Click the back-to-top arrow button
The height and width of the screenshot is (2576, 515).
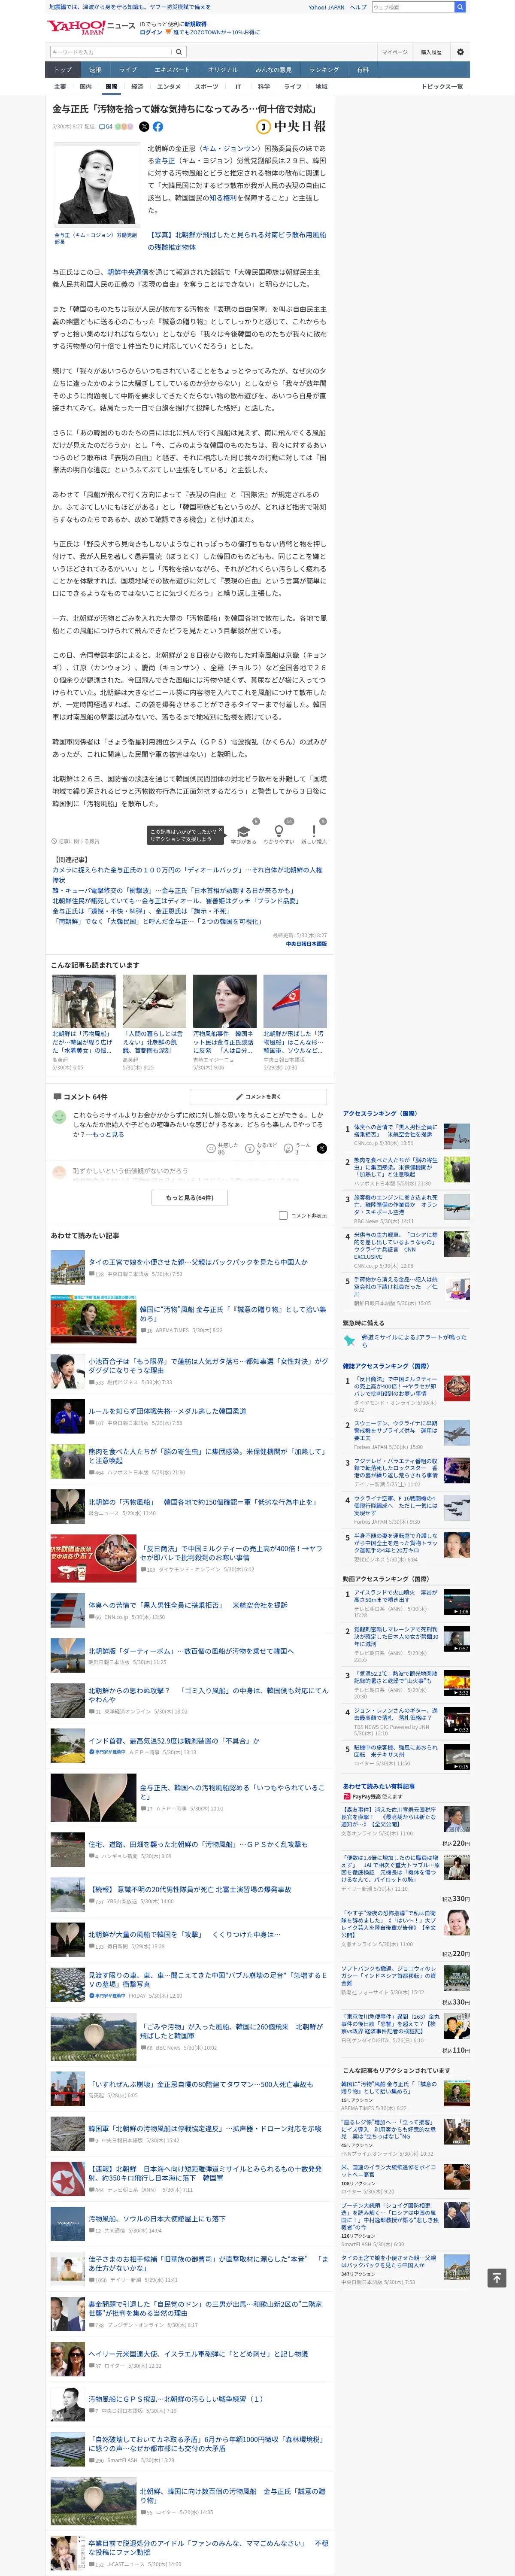click(x=497, y=2278)
